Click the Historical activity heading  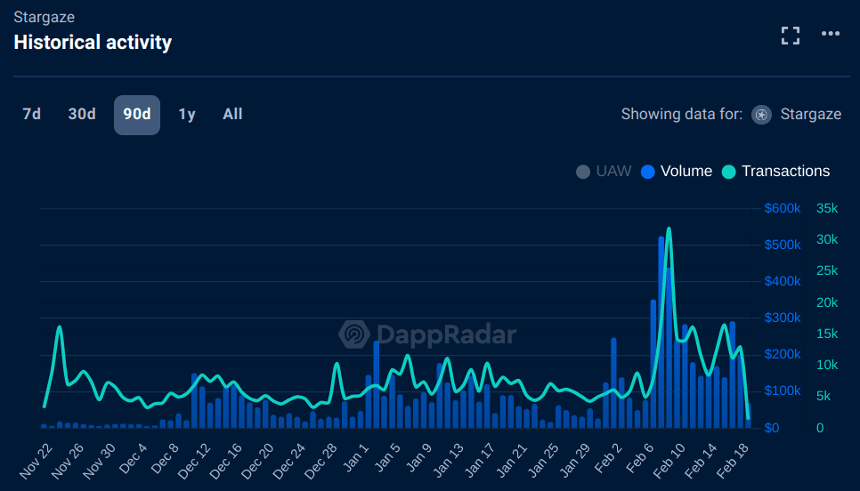pos(93,42)
